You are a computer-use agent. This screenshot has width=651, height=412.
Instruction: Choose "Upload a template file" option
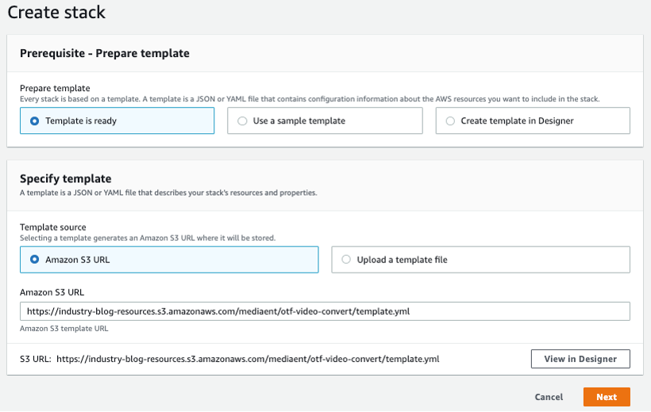coord(346,259)
